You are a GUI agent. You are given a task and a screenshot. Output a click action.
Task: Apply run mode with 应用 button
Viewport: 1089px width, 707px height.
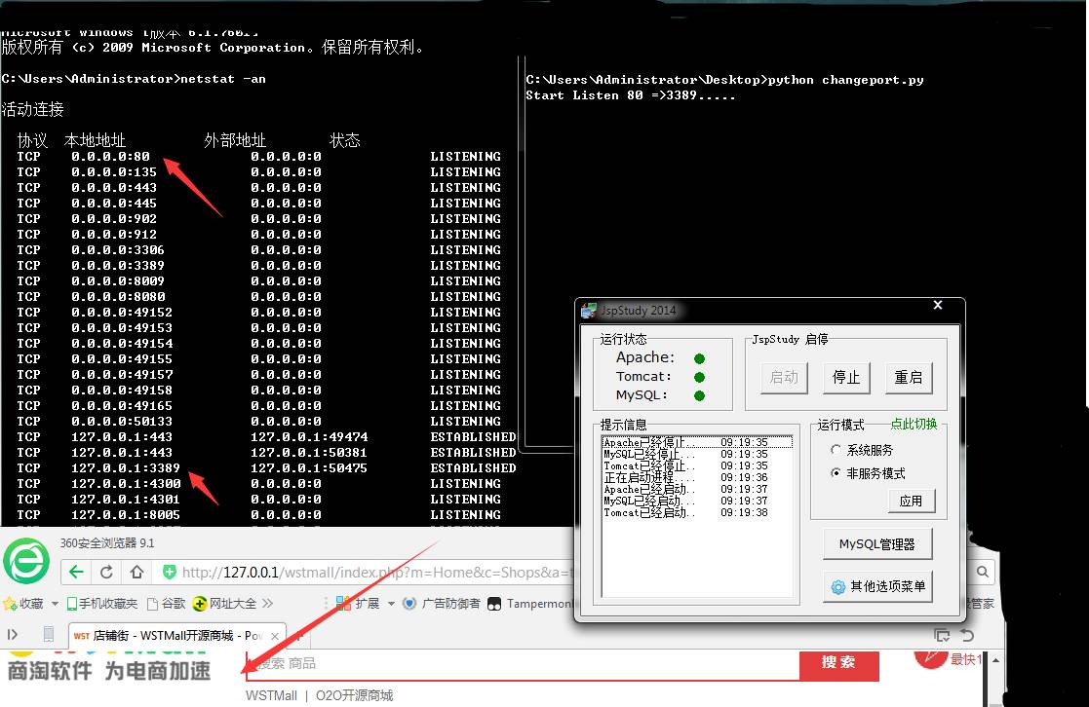point(912,501)
